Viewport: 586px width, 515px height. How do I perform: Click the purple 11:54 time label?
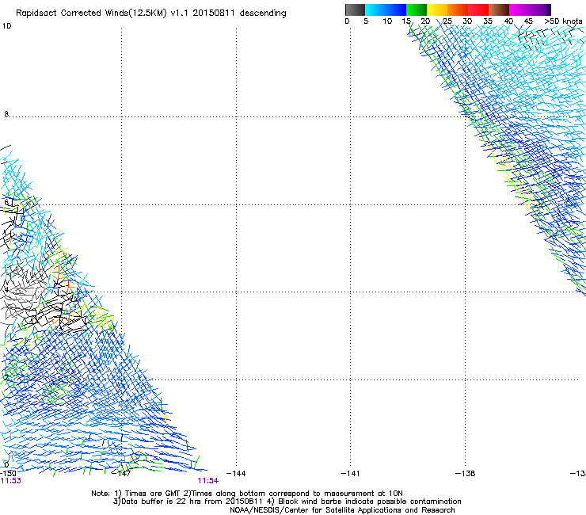207,481
